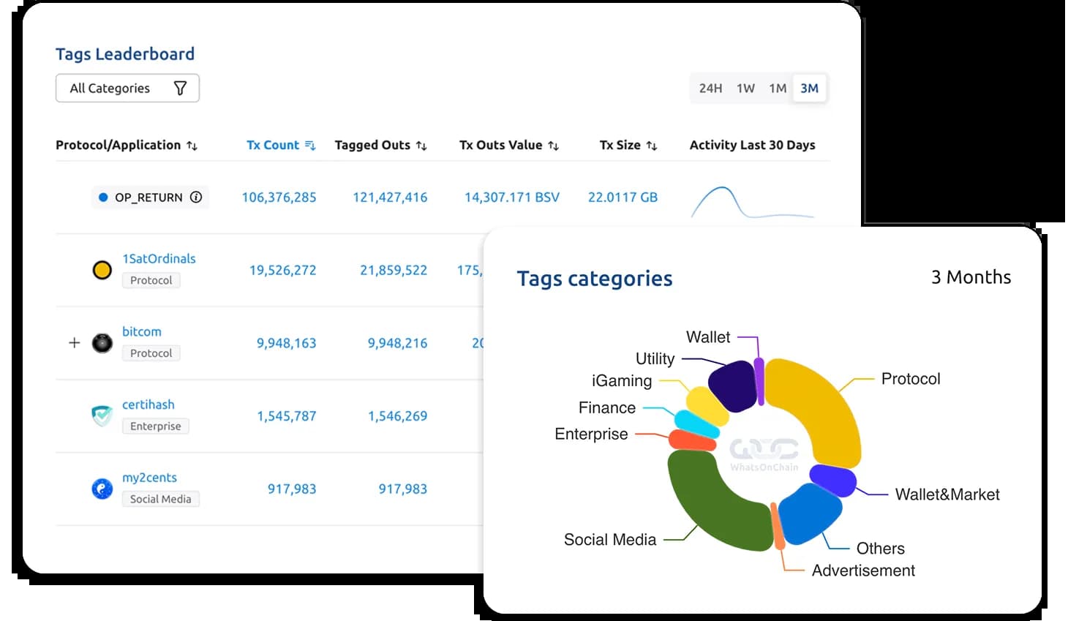Expand the bitcom row plus icon

pos(74,342)
